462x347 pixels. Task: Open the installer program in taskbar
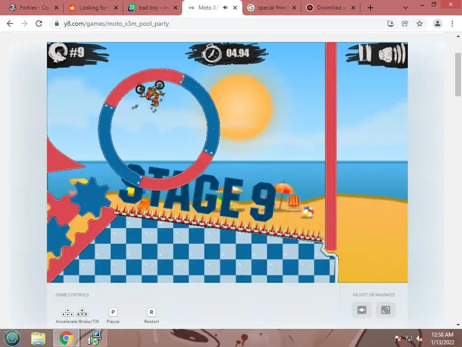coord(94,338)
